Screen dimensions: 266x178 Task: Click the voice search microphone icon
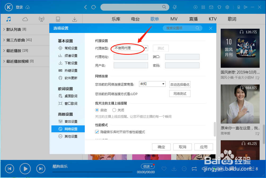pos(175,7)
